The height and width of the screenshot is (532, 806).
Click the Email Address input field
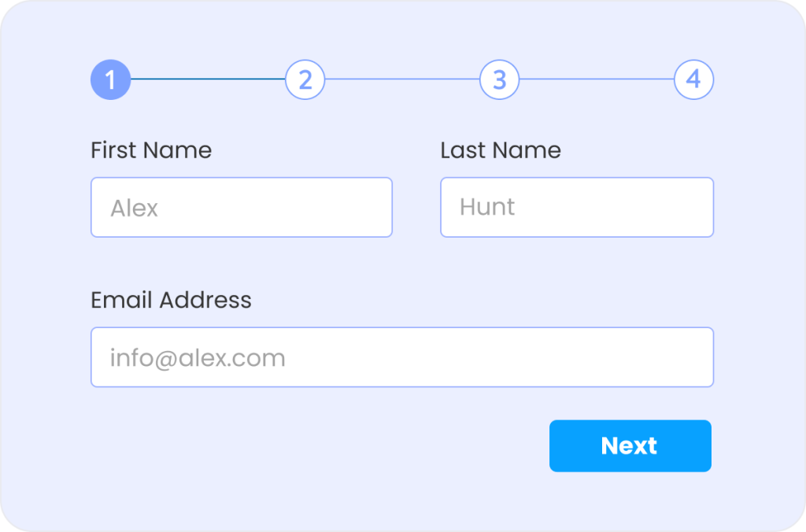click(402, 357)
